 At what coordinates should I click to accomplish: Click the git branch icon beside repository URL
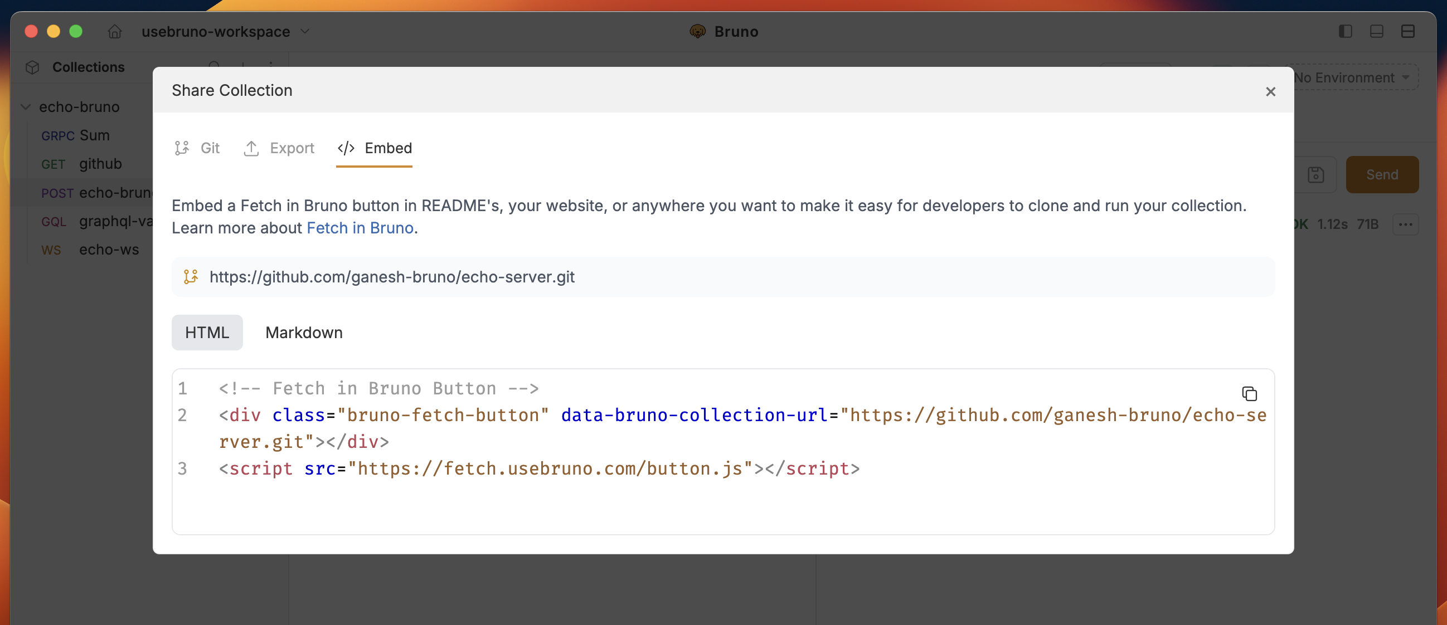[x=191, y=277]
